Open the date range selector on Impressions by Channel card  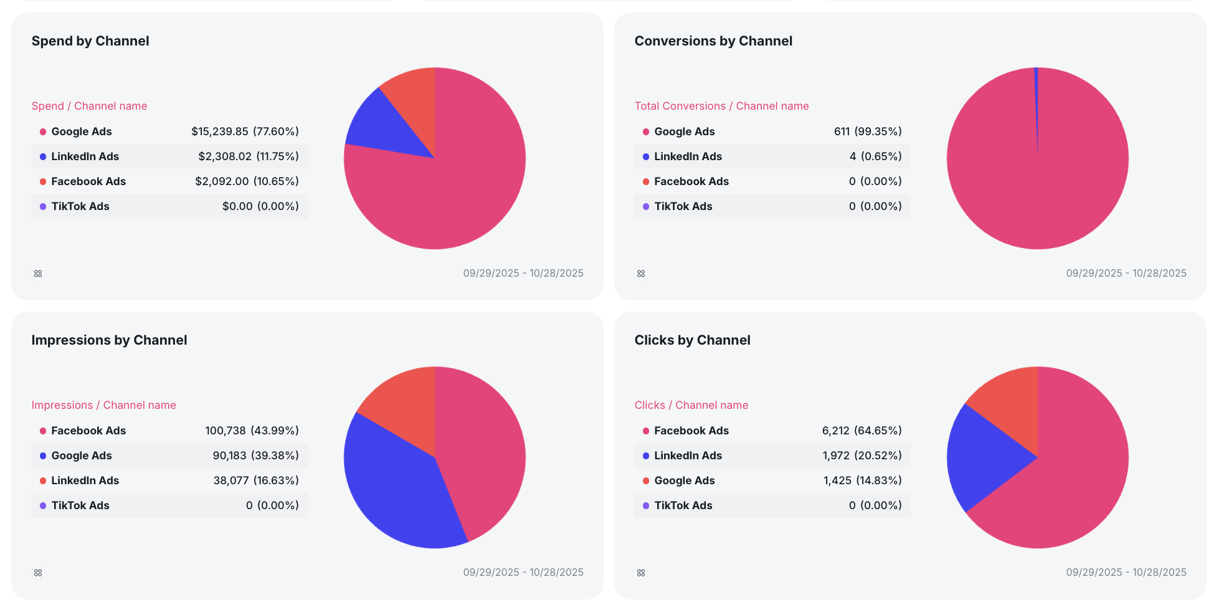pos(523,572)
